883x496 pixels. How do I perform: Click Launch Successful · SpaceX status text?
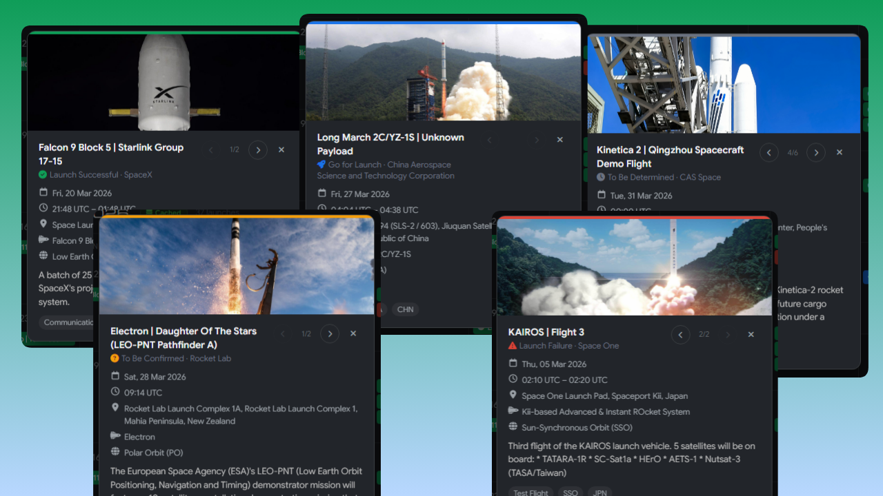[101, 175]
